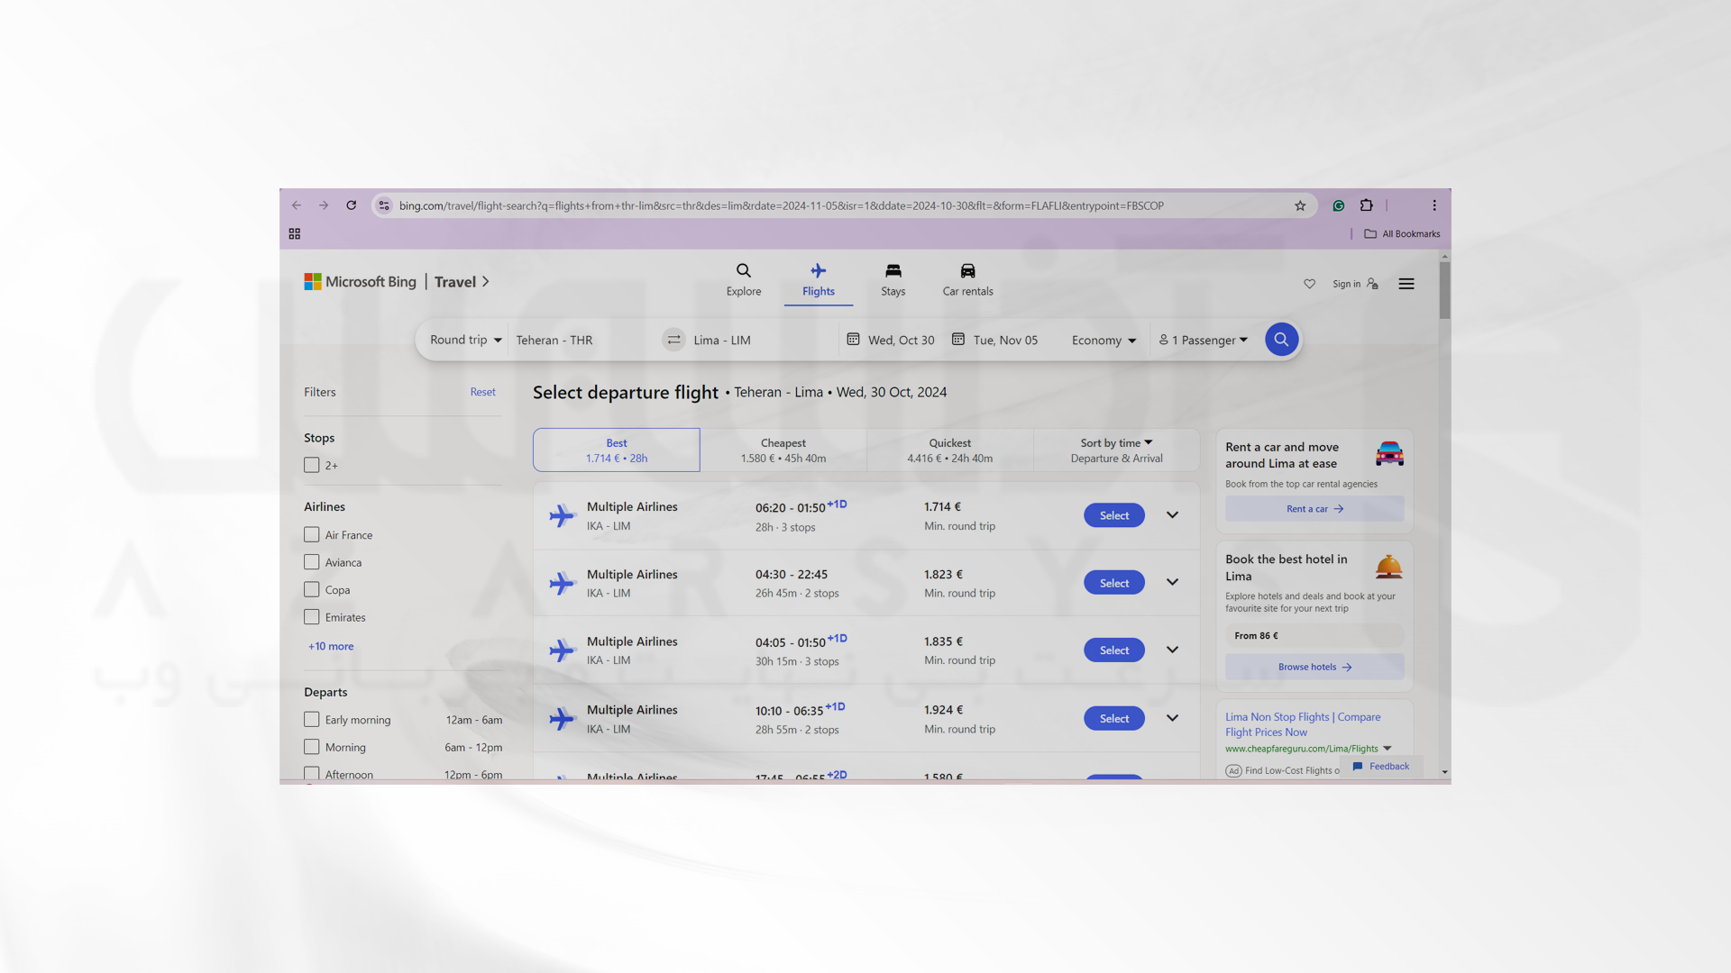This screenshot has width=1731, height=973.
Task: Open calendar icon for return date
Action: pos(958,340)
